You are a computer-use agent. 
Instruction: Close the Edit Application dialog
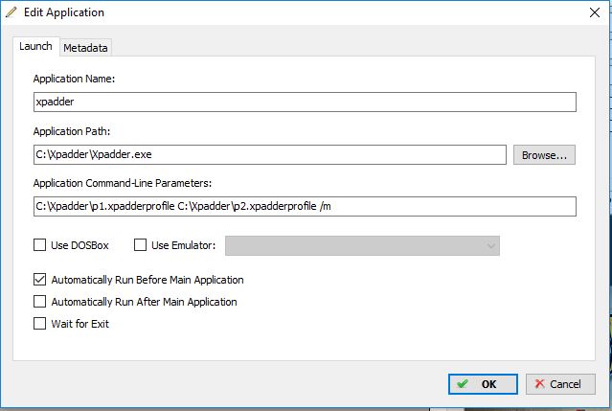[x=595, y=12]
